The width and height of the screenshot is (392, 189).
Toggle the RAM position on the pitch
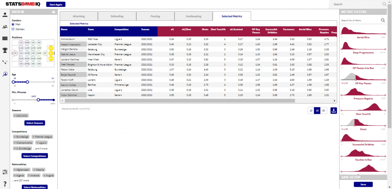click(x=39, y=58)
